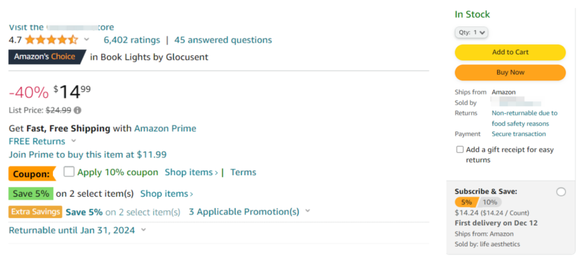
Task: Open Join Prime to buy at $11.99
Action: click(88, 154)
